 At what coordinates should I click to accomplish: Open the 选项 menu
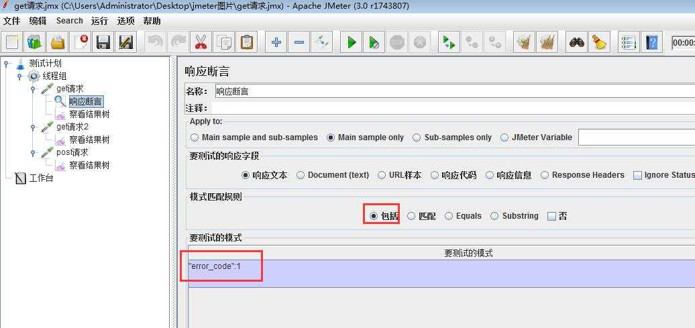click(x=125, y=21)
